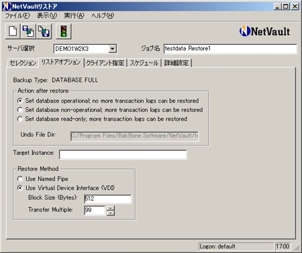Choose Set database read-only radio option
The width and height of the screenshot is (302, 253).
pos(20,119)
